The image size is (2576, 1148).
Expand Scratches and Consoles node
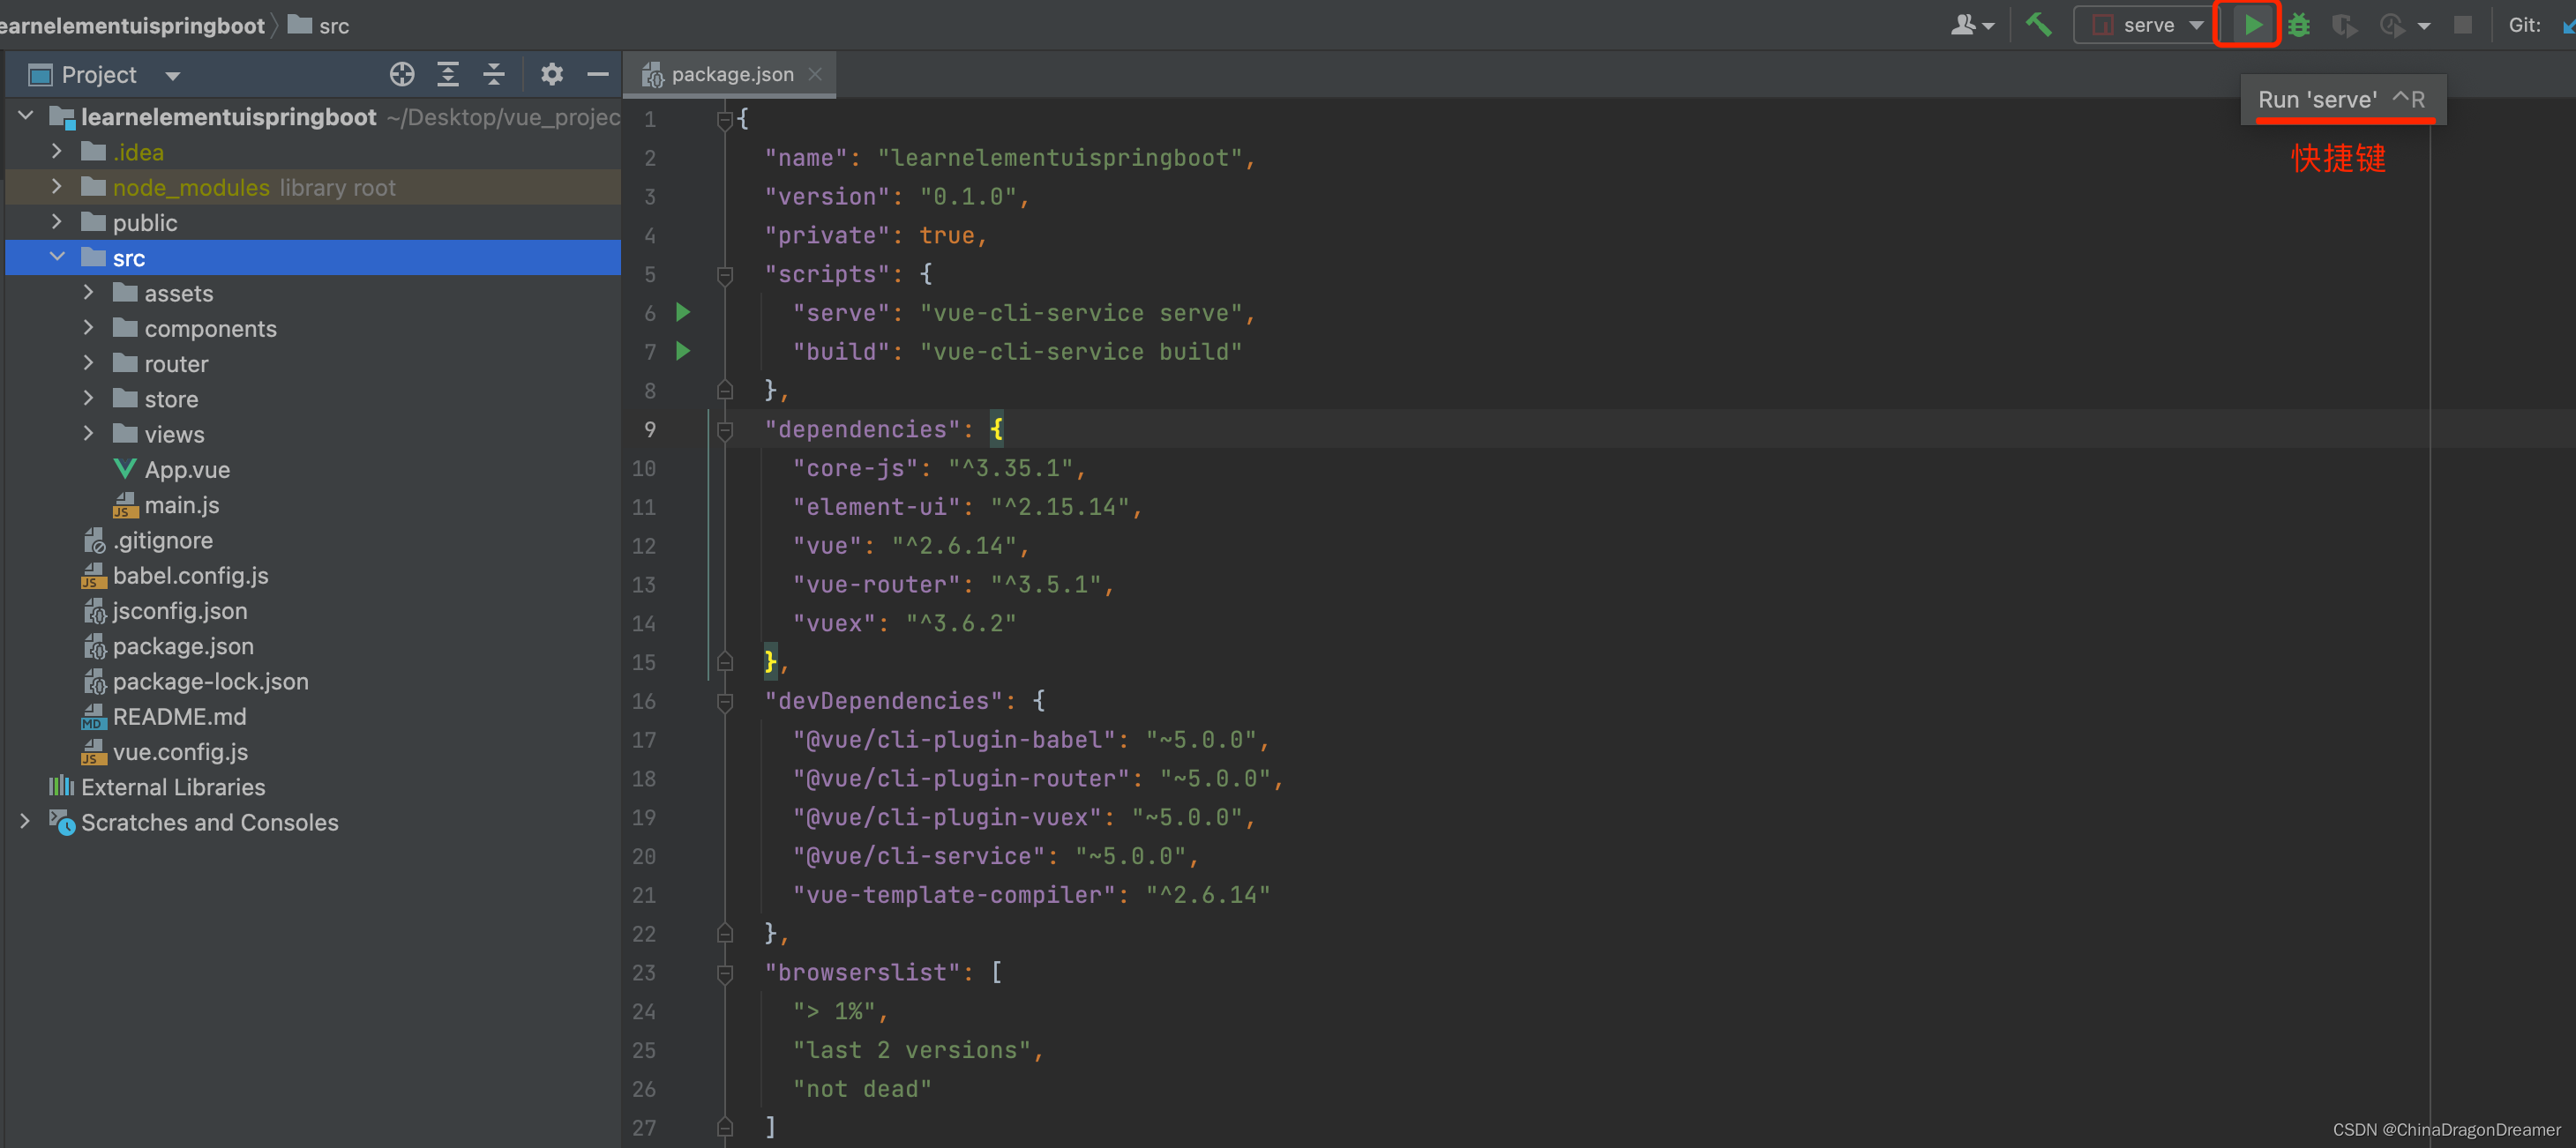click(26, 821)
